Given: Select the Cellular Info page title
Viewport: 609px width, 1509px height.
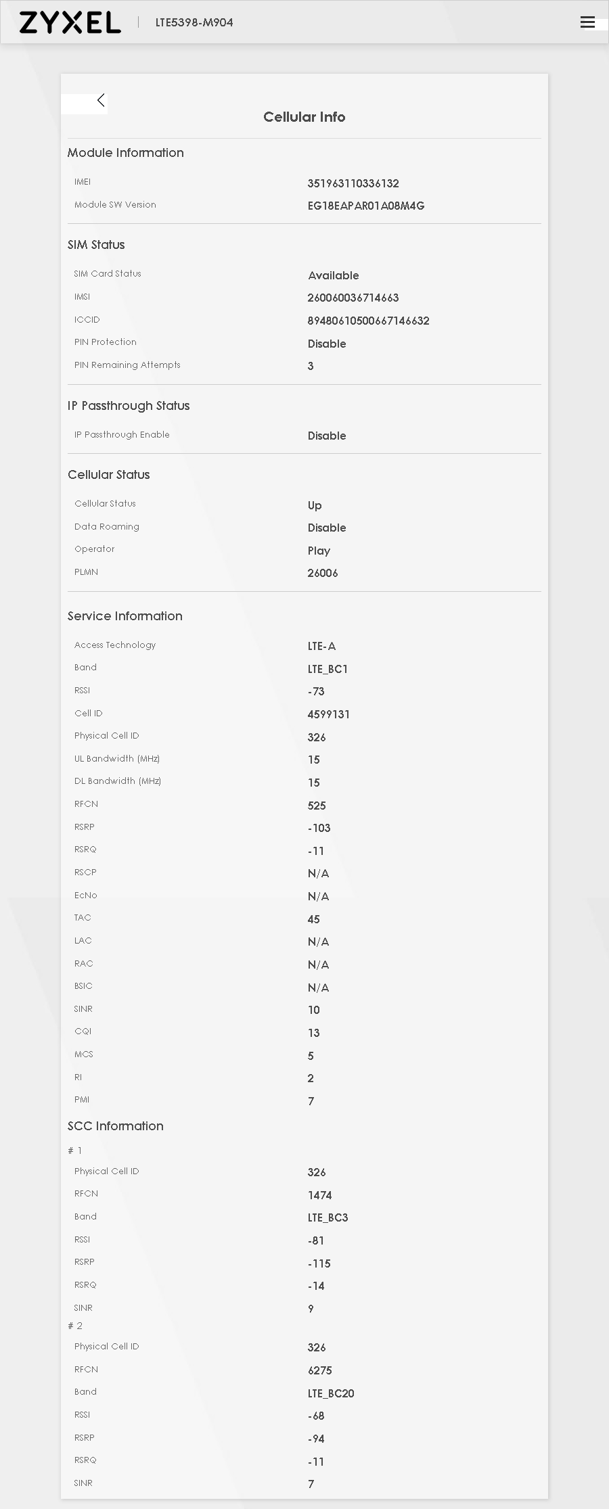Looking at the screenshot, I should pos(304,117).
